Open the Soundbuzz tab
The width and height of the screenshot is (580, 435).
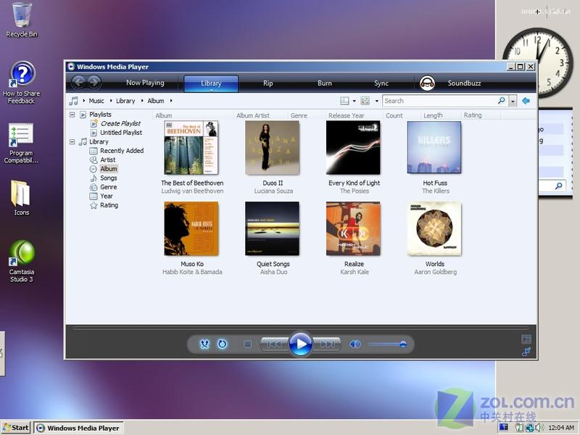(464, 83)
